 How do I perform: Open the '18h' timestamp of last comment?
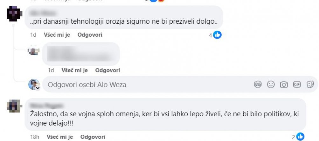(35, 137)
